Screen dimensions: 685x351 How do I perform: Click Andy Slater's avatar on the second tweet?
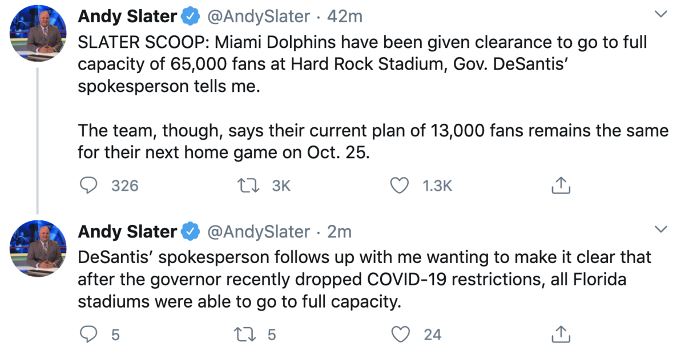click(x=38, y=247)
